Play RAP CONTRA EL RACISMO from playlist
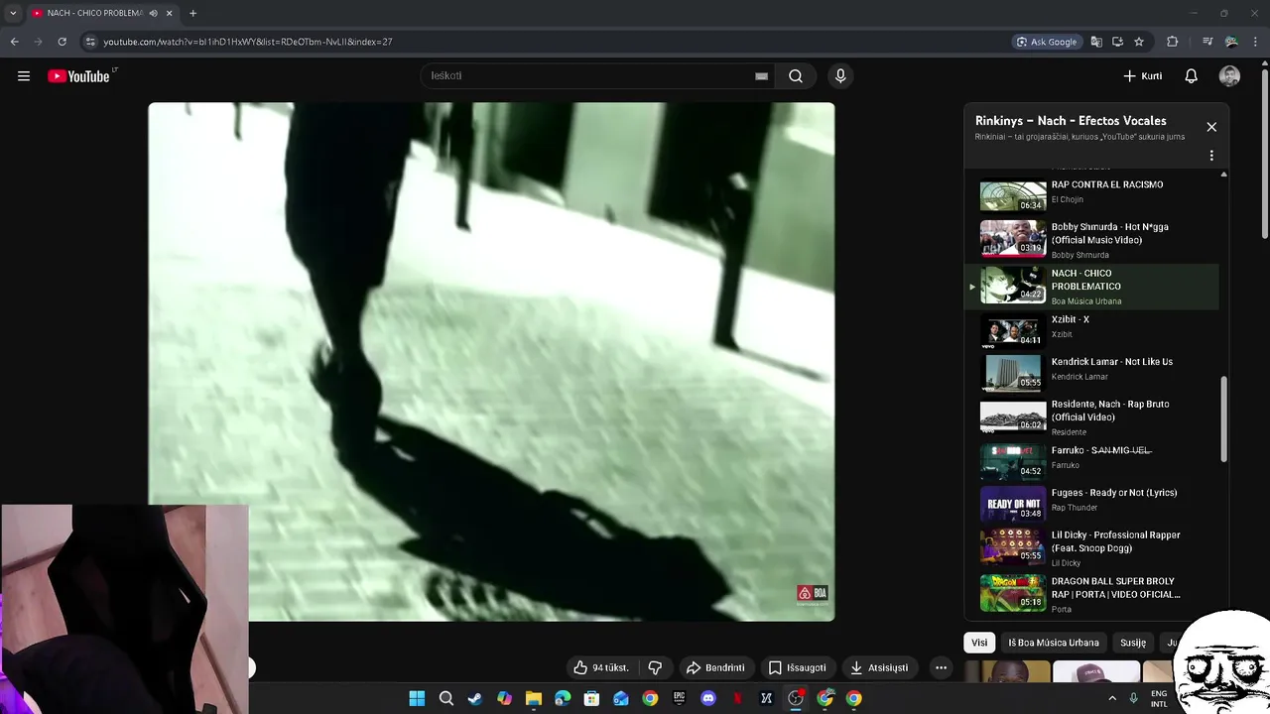Viewport: 1270px width, 714px height. [x=1091, y=192]
